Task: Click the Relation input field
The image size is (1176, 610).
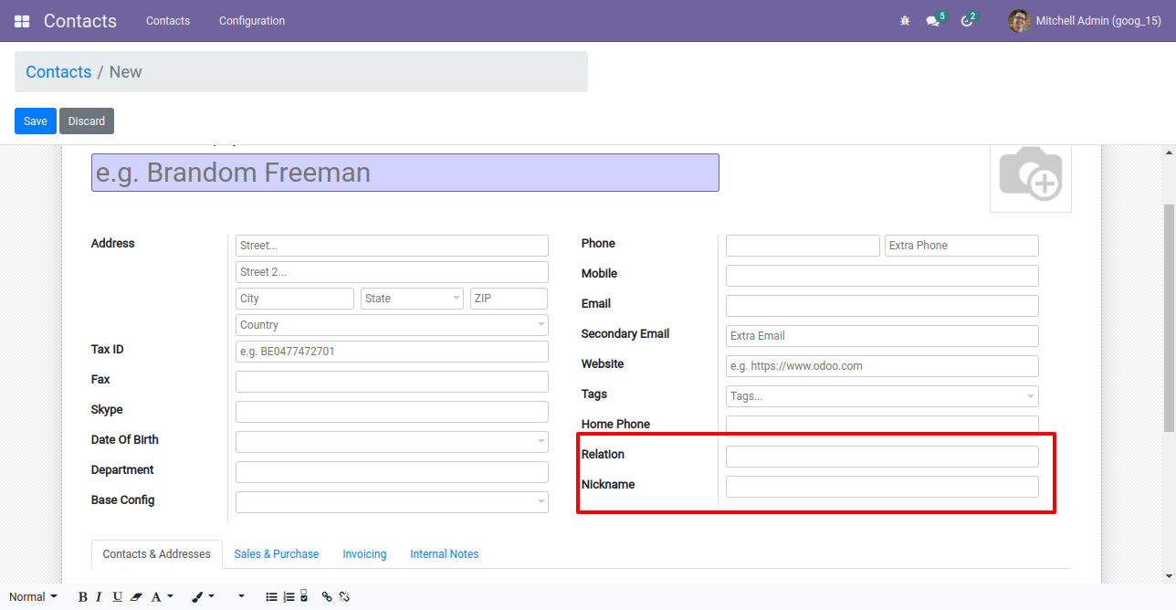Action: 882,457
